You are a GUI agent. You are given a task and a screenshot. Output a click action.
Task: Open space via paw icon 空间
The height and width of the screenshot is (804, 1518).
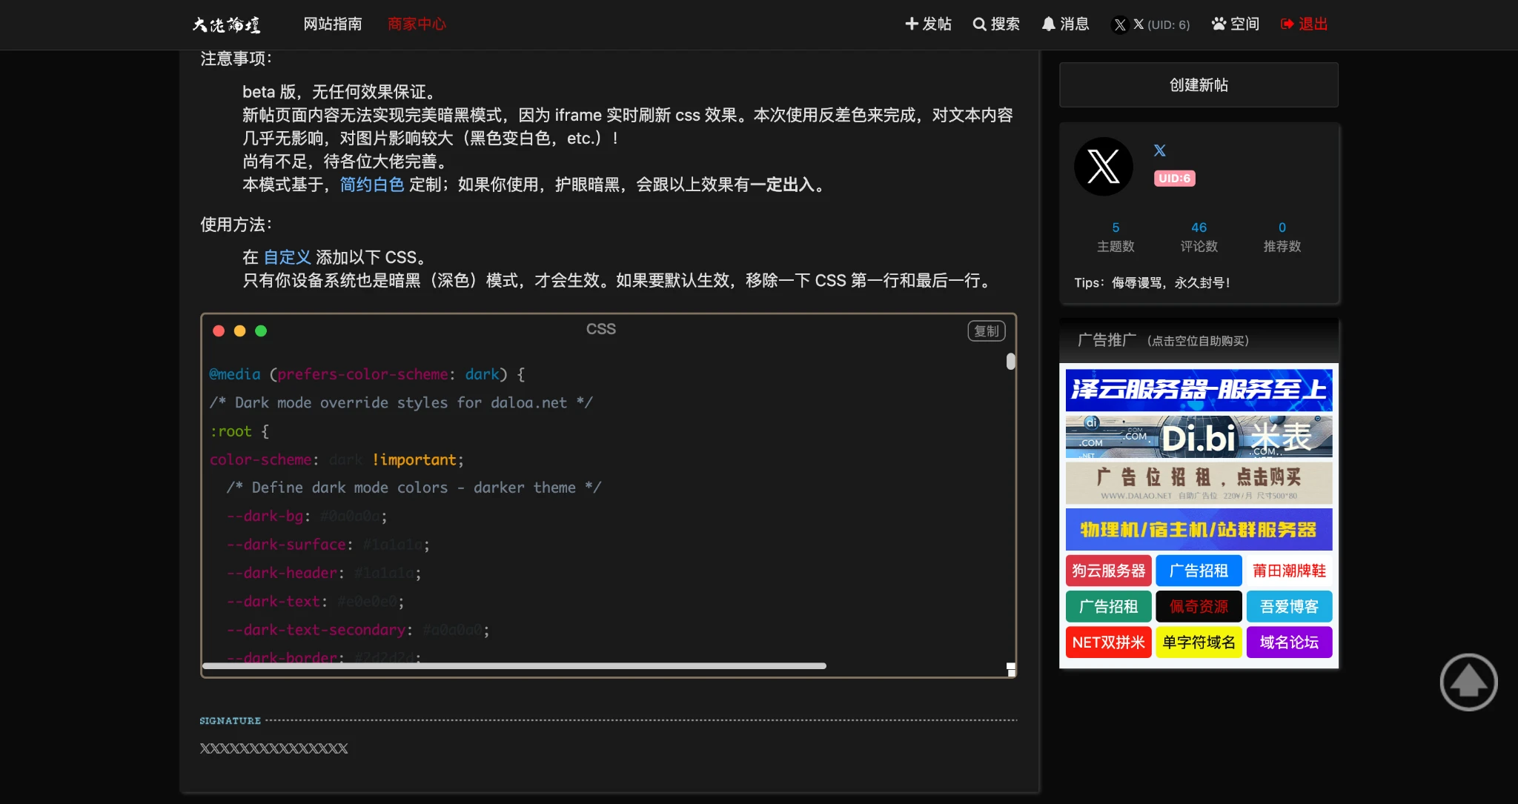1235,24
